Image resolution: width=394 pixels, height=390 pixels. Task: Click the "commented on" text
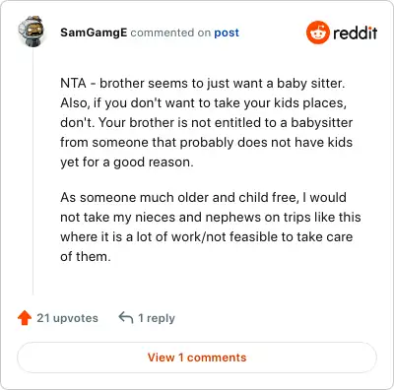coord(170,32)
